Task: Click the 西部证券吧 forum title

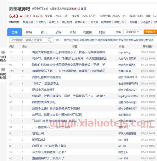Action: click(x=20, y=9)
